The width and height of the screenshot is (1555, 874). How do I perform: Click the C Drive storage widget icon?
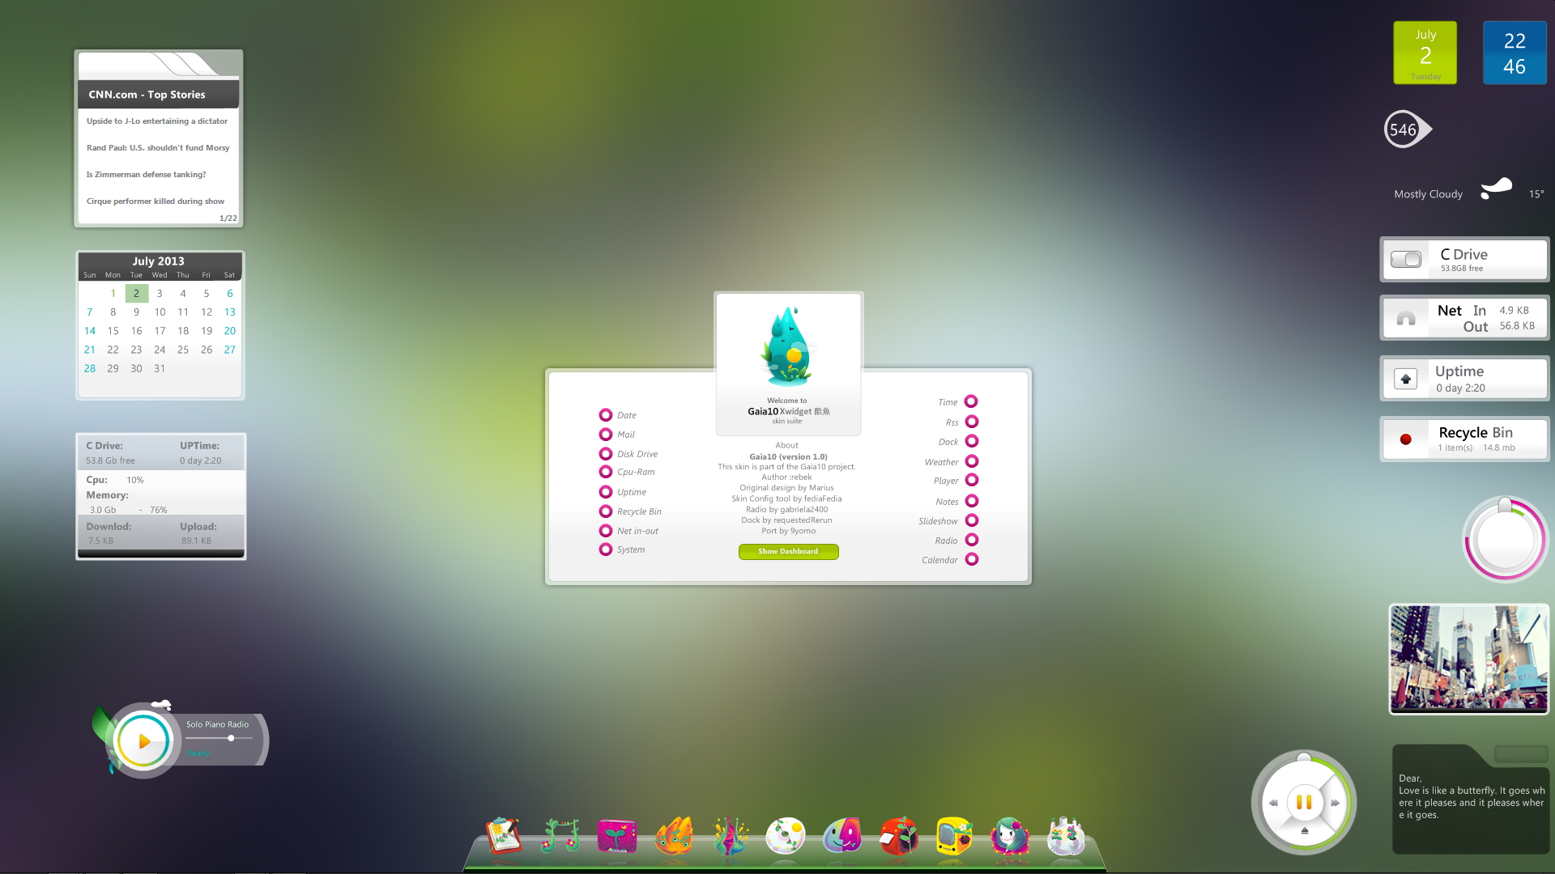click(1404, 259)
